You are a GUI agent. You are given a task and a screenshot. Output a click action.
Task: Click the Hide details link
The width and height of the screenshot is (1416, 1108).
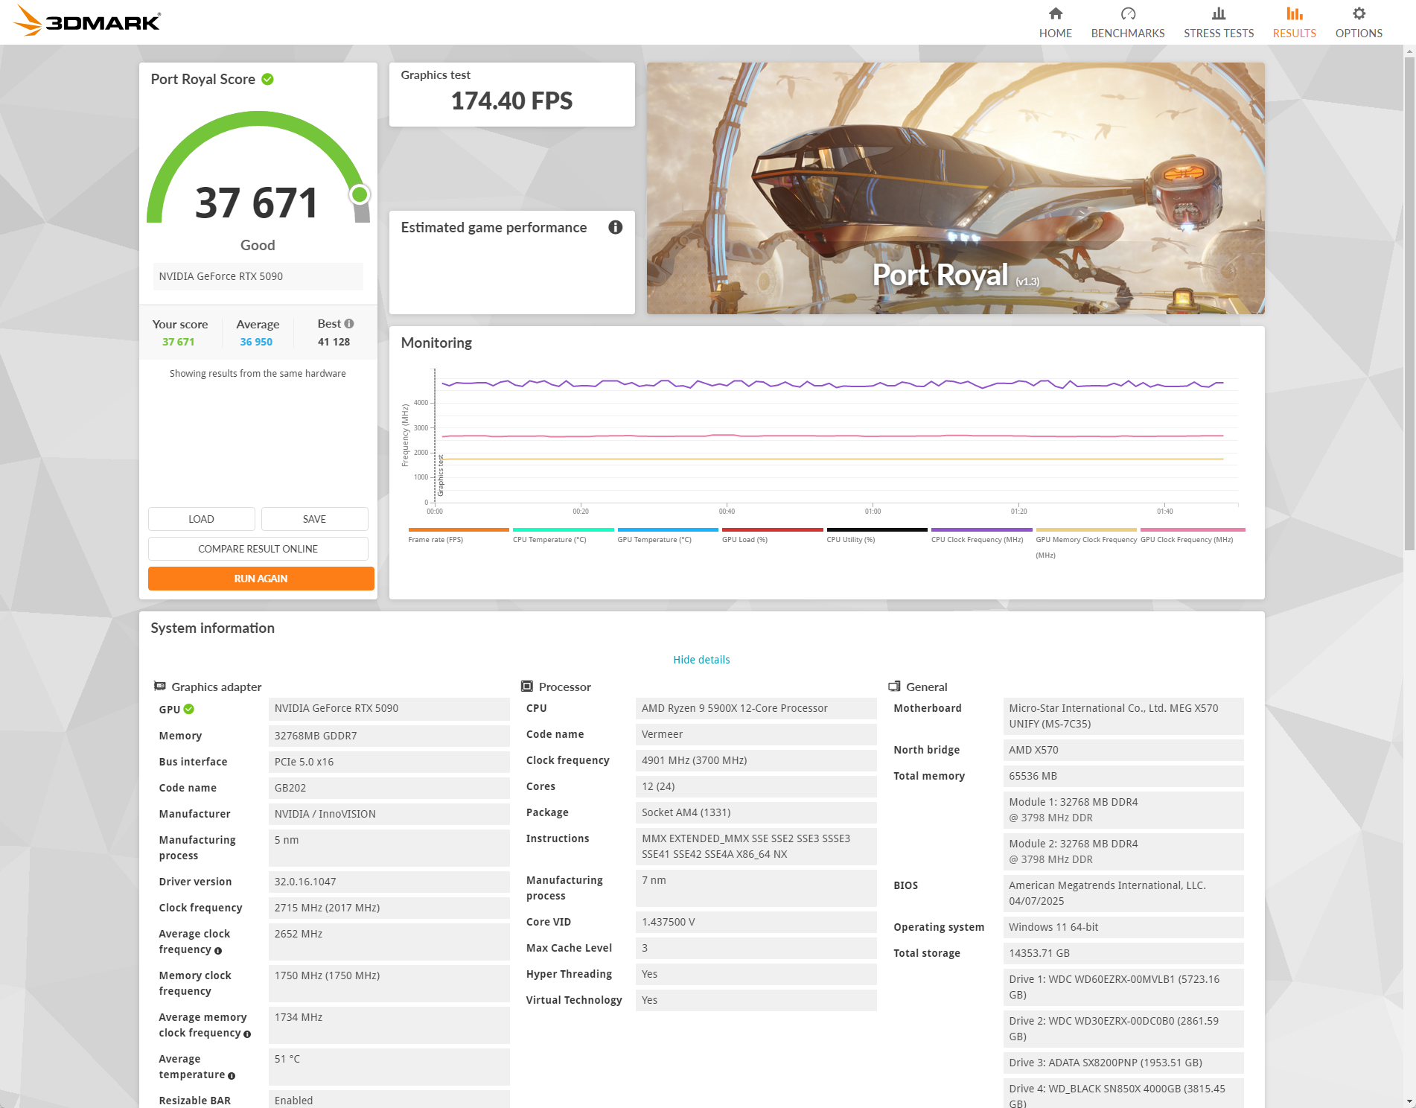click(701, 660)
